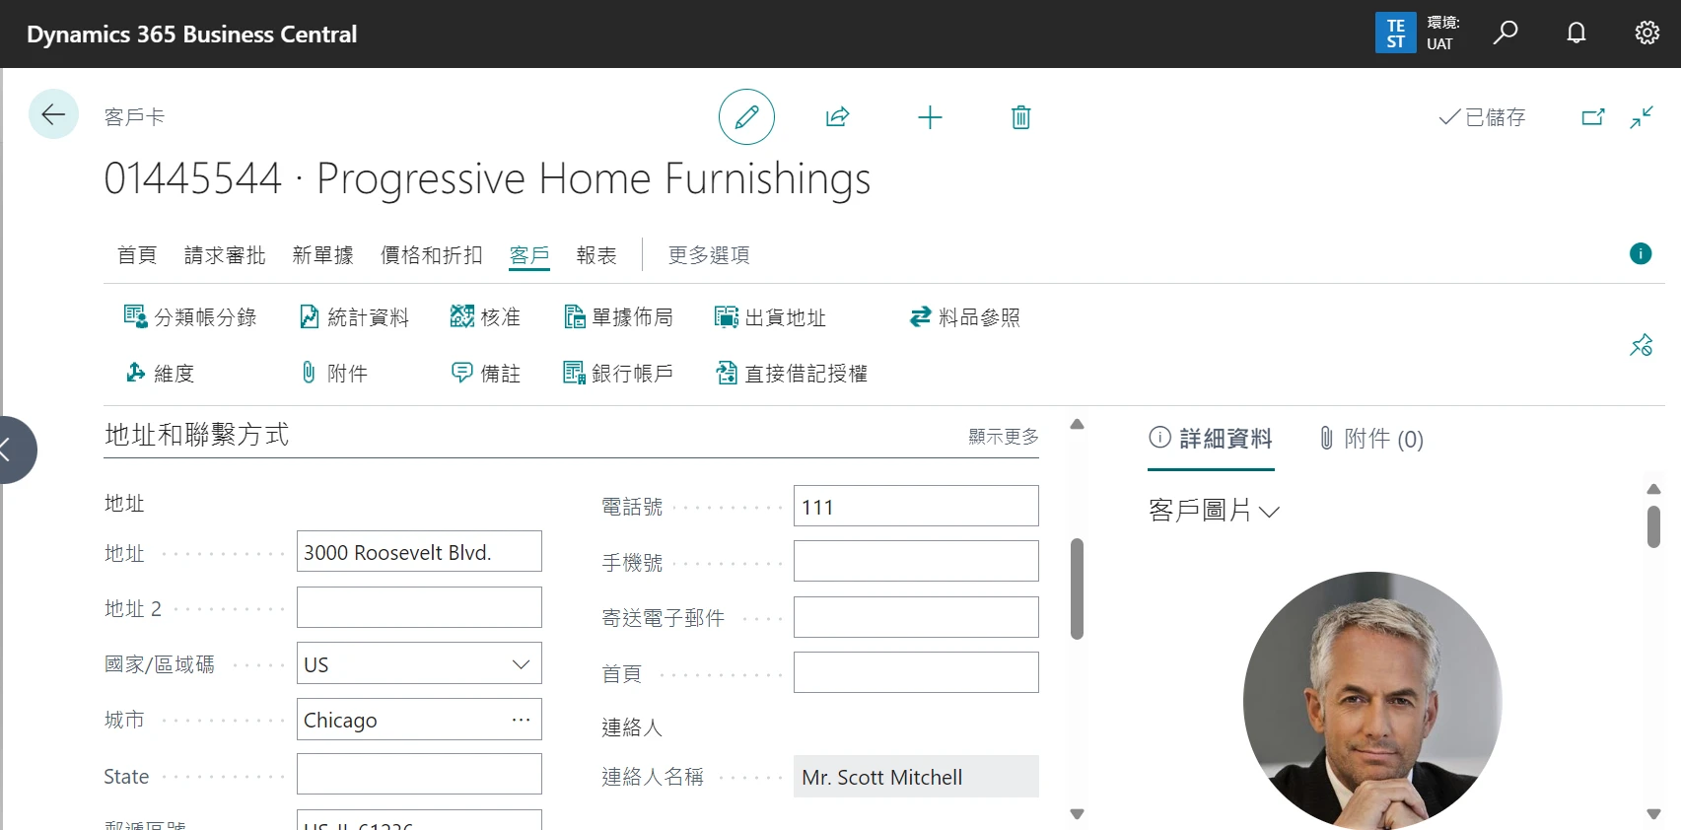Expand the 客戶圖片 chevron
The image size is (1681, 830).
pos(1270,512)
